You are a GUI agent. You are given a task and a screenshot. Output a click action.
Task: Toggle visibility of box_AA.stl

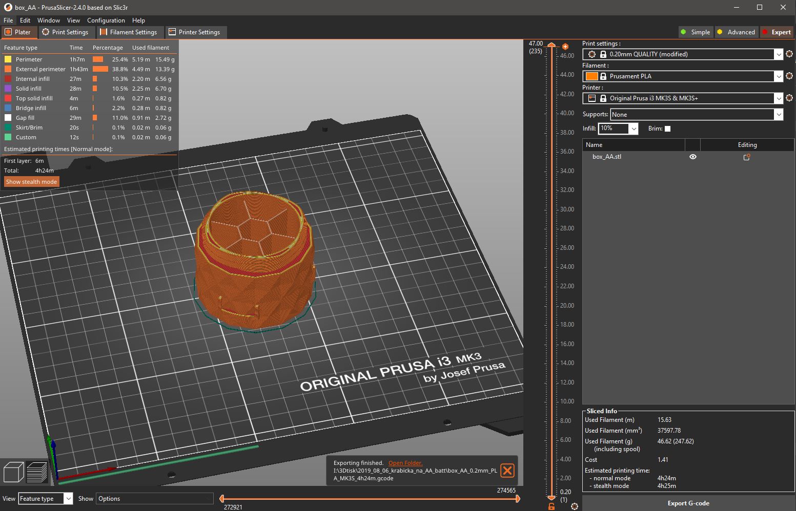693,157
